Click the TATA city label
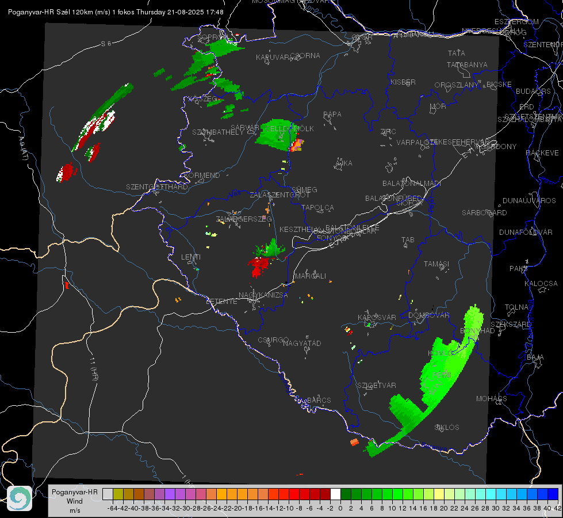This screenshot has width=563, height=518. point(457,53)
